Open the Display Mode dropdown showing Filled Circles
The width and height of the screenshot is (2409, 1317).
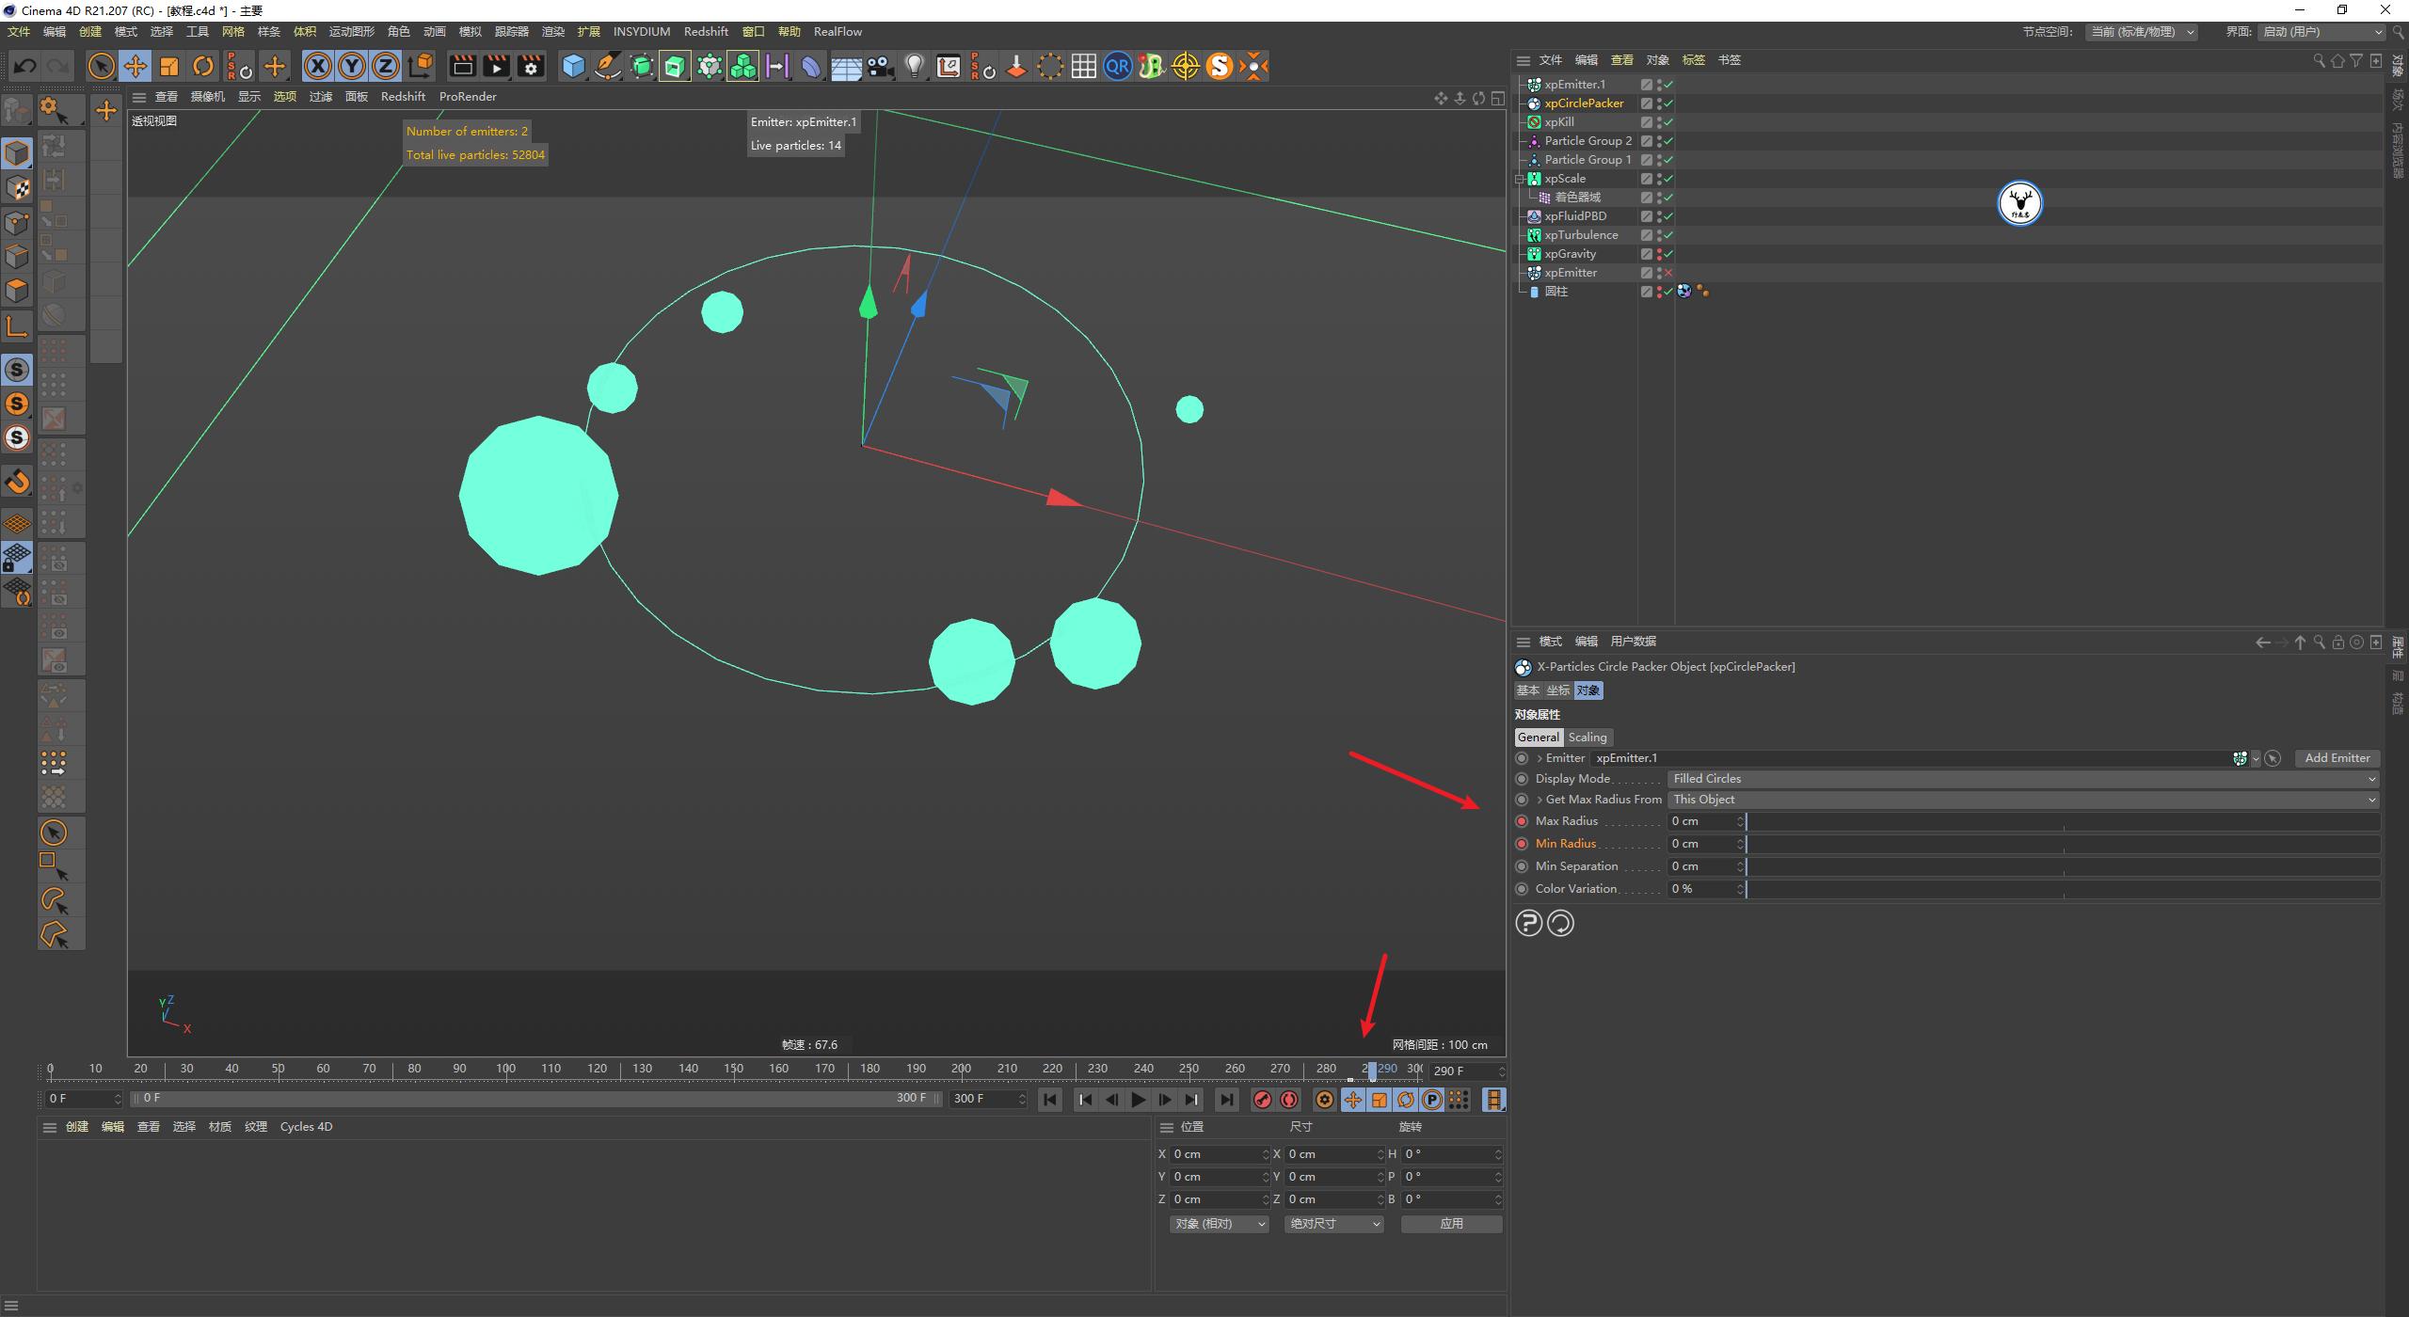point(2021,778)
